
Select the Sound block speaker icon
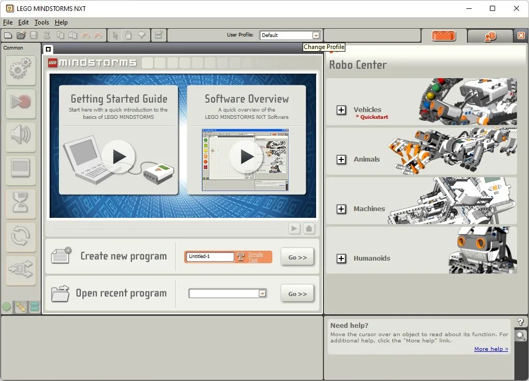tap(20, 136)
